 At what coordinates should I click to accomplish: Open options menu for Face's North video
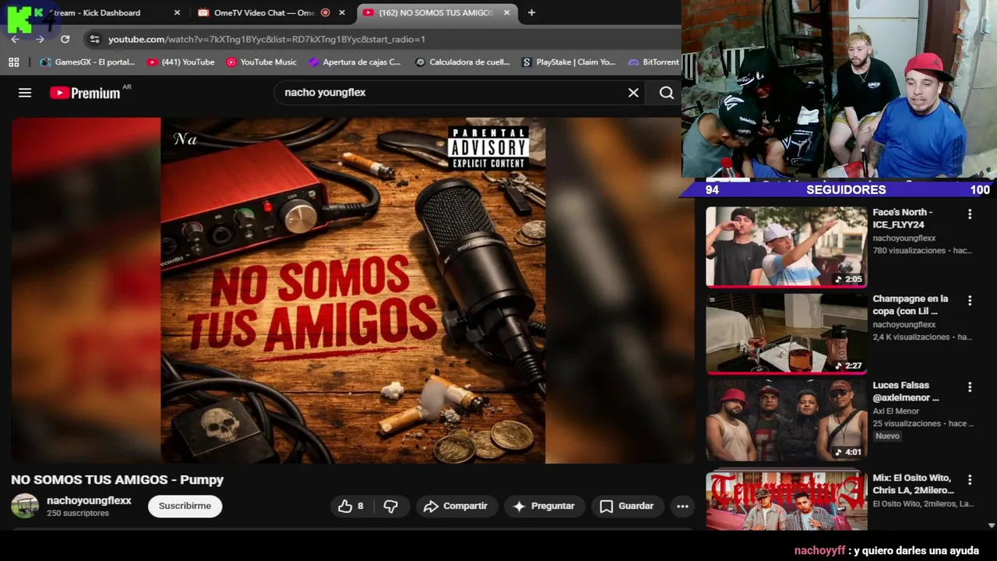click(x=970, y=213)
